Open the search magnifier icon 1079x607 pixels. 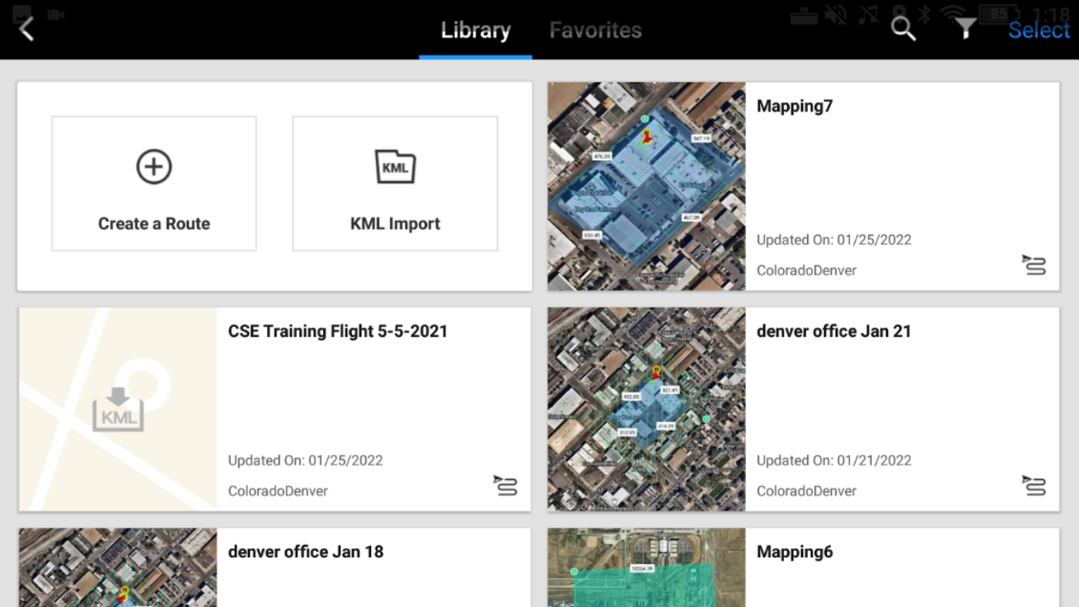(x=903, y=30)
